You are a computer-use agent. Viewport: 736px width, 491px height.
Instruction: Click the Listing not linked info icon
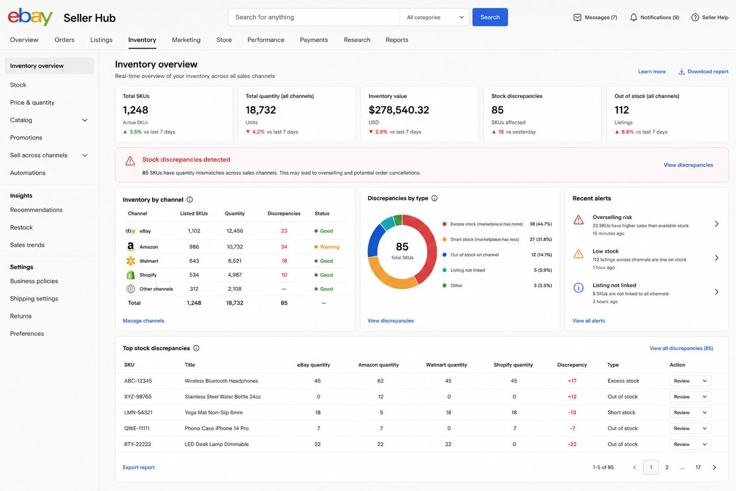point(578,288)
